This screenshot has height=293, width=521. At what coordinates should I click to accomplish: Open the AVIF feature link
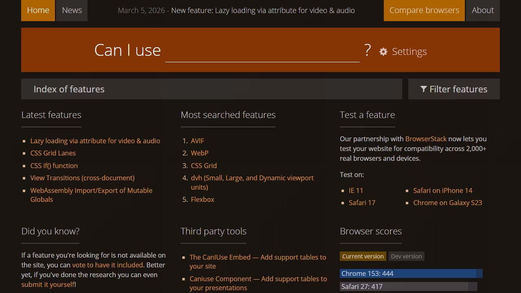(x=197, y=141)
